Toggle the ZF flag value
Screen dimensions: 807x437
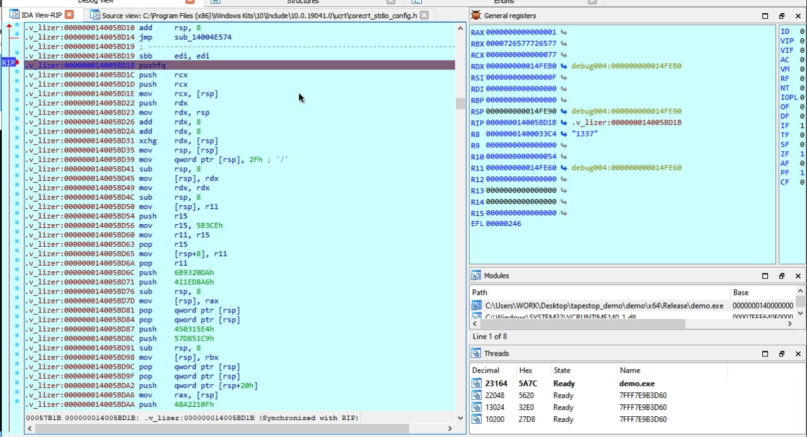pyautogui.click(x=802, y=154)
